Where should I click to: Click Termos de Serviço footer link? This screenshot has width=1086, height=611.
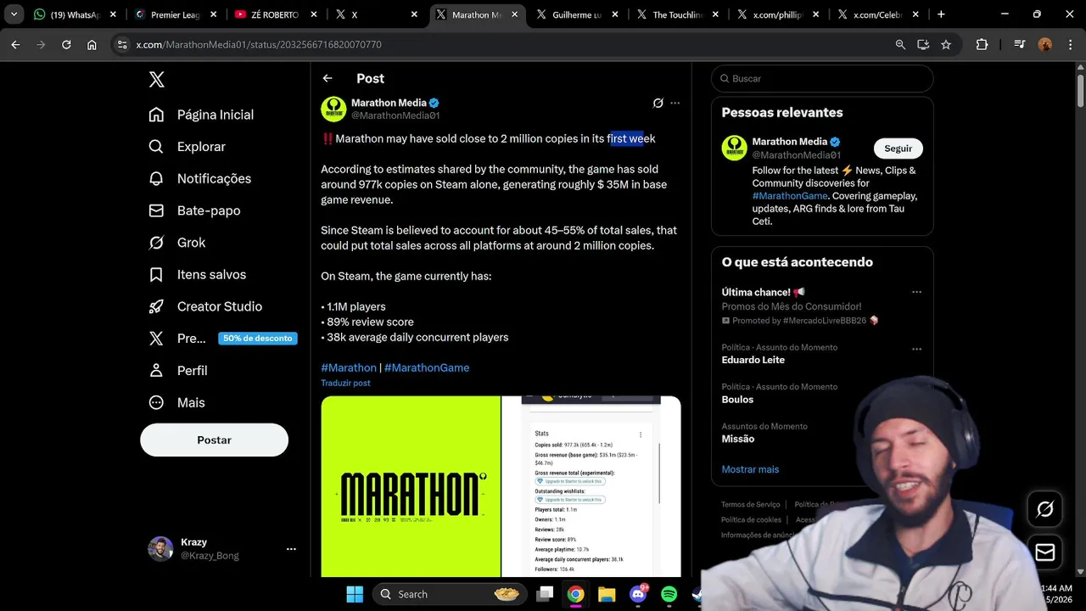pyautogui.click(x=750, y=504)
